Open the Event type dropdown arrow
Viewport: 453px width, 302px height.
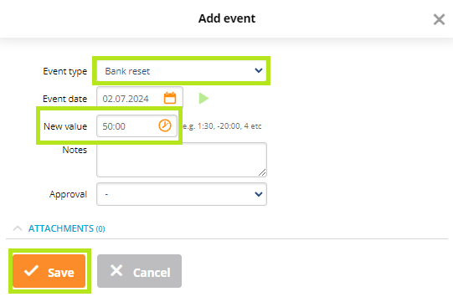258,70
